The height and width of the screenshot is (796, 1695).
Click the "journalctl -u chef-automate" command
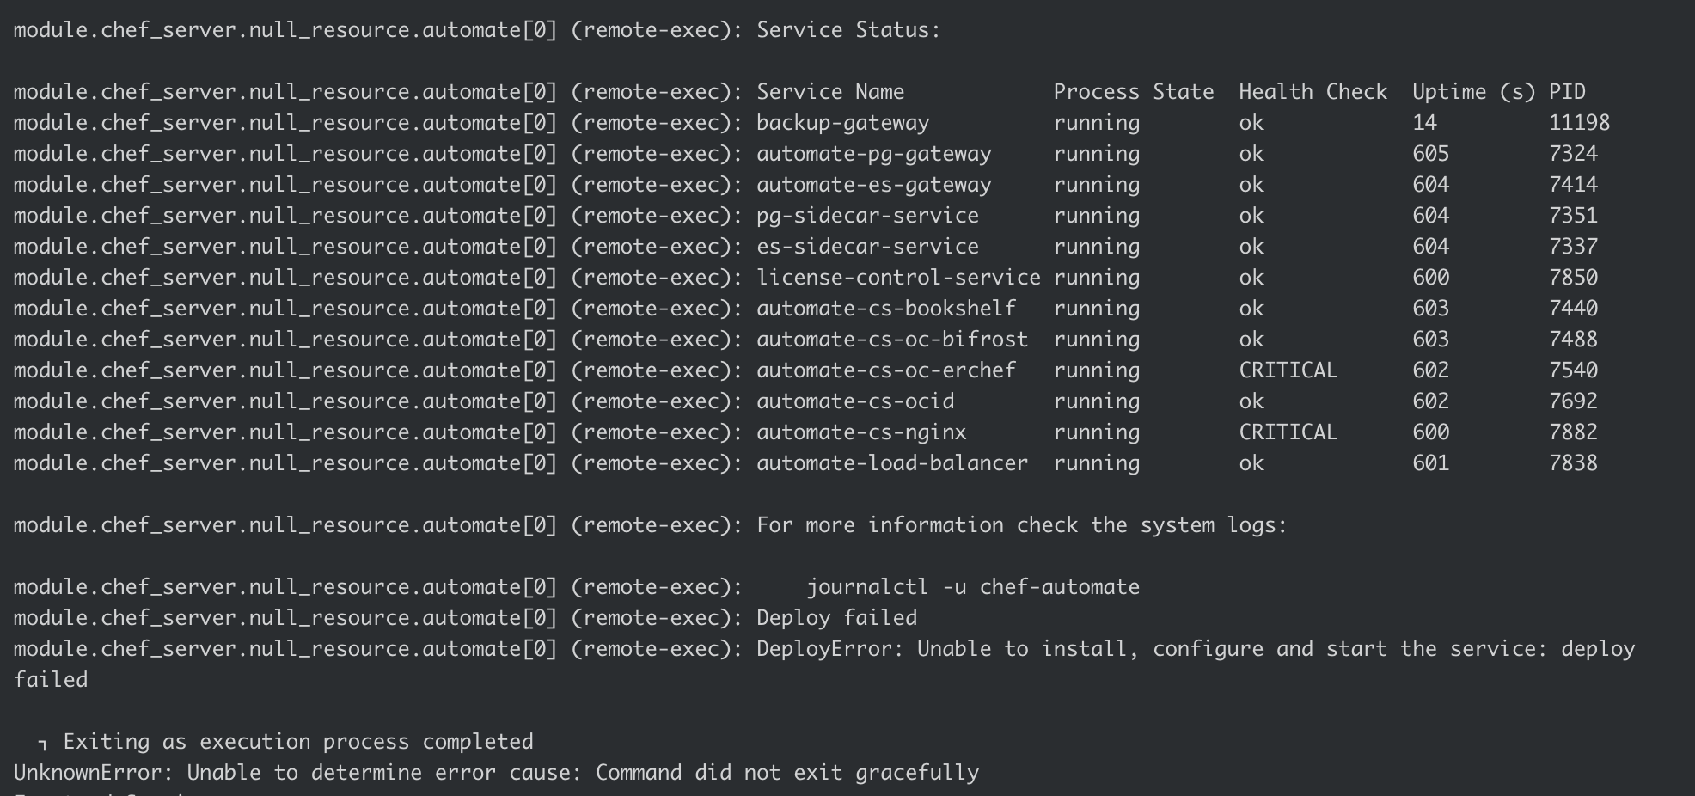tap(973, 587)
